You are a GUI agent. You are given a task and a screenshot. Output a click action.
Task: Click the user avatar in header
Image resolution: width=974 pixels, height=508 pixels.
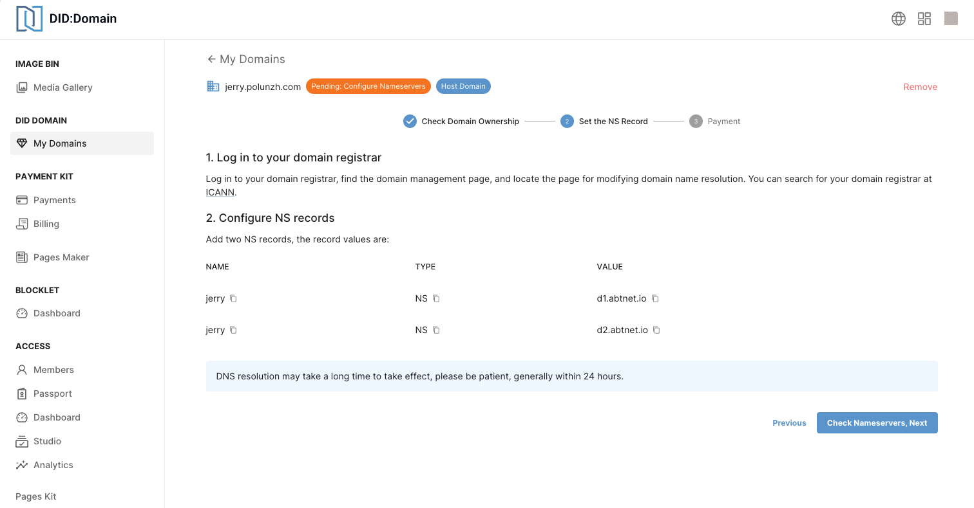(x=951, y=19)
